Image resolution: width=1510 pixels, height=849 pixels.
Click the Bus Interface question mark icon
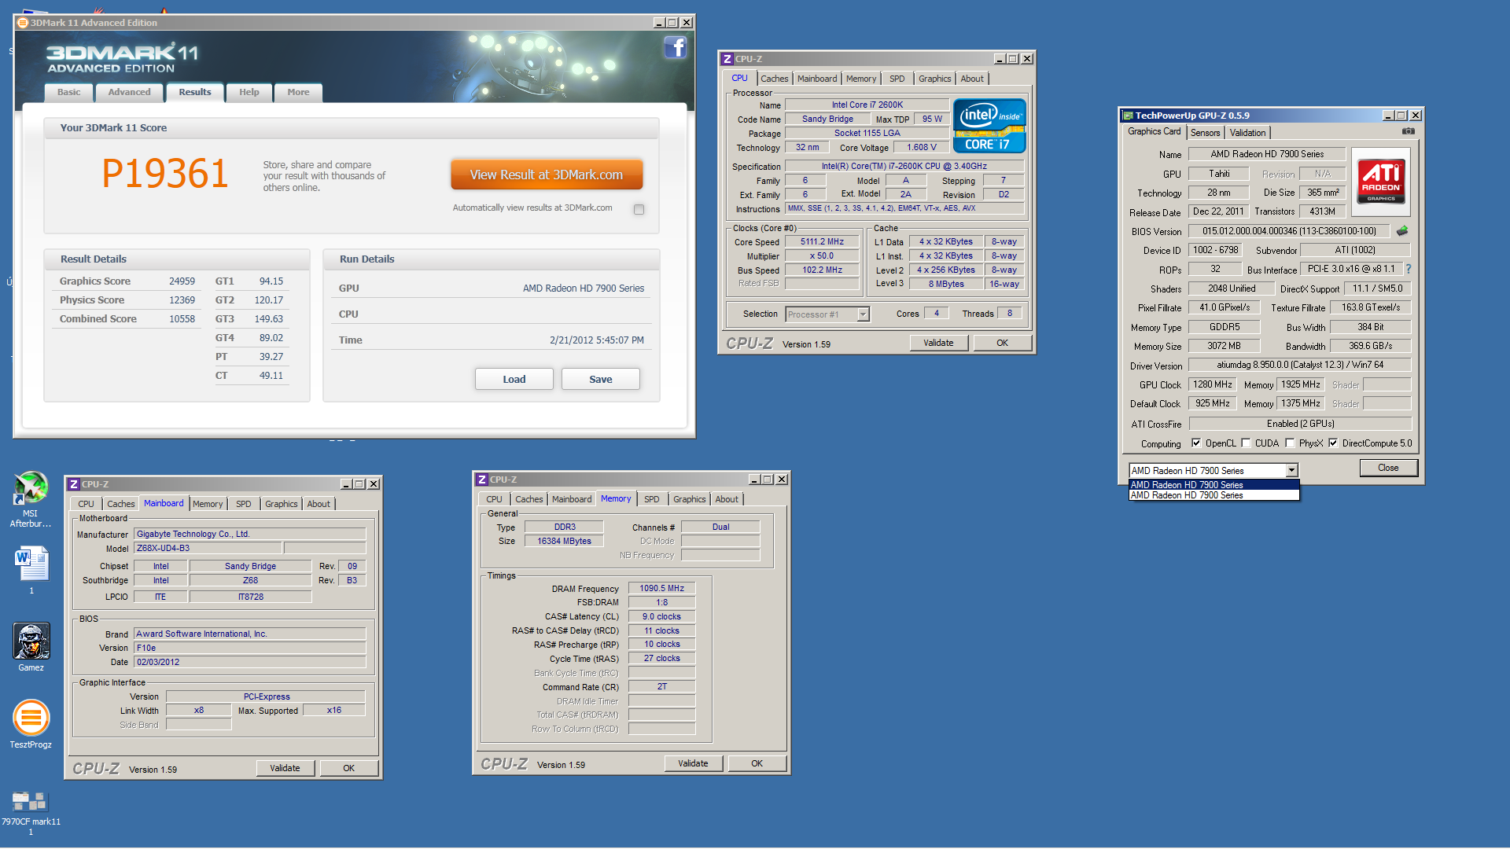(x=1408, y=269)
